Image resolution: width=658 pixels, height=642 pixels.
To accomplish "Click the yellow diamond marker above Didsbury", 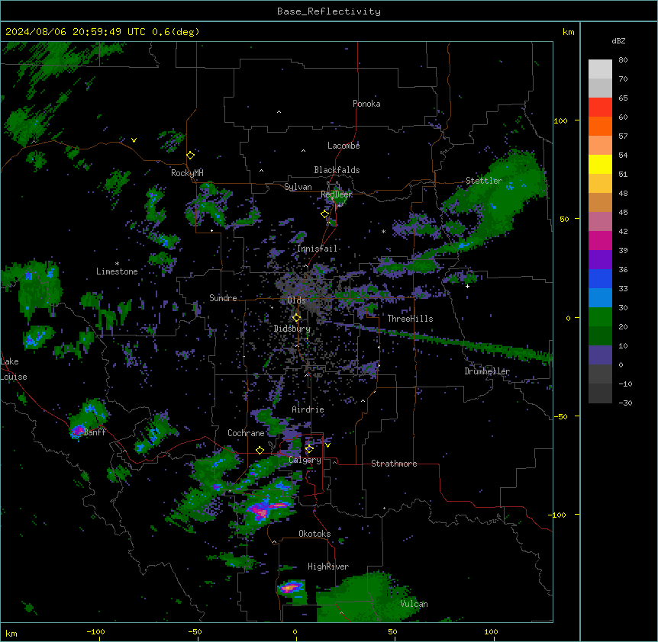I will pos(296,318).
